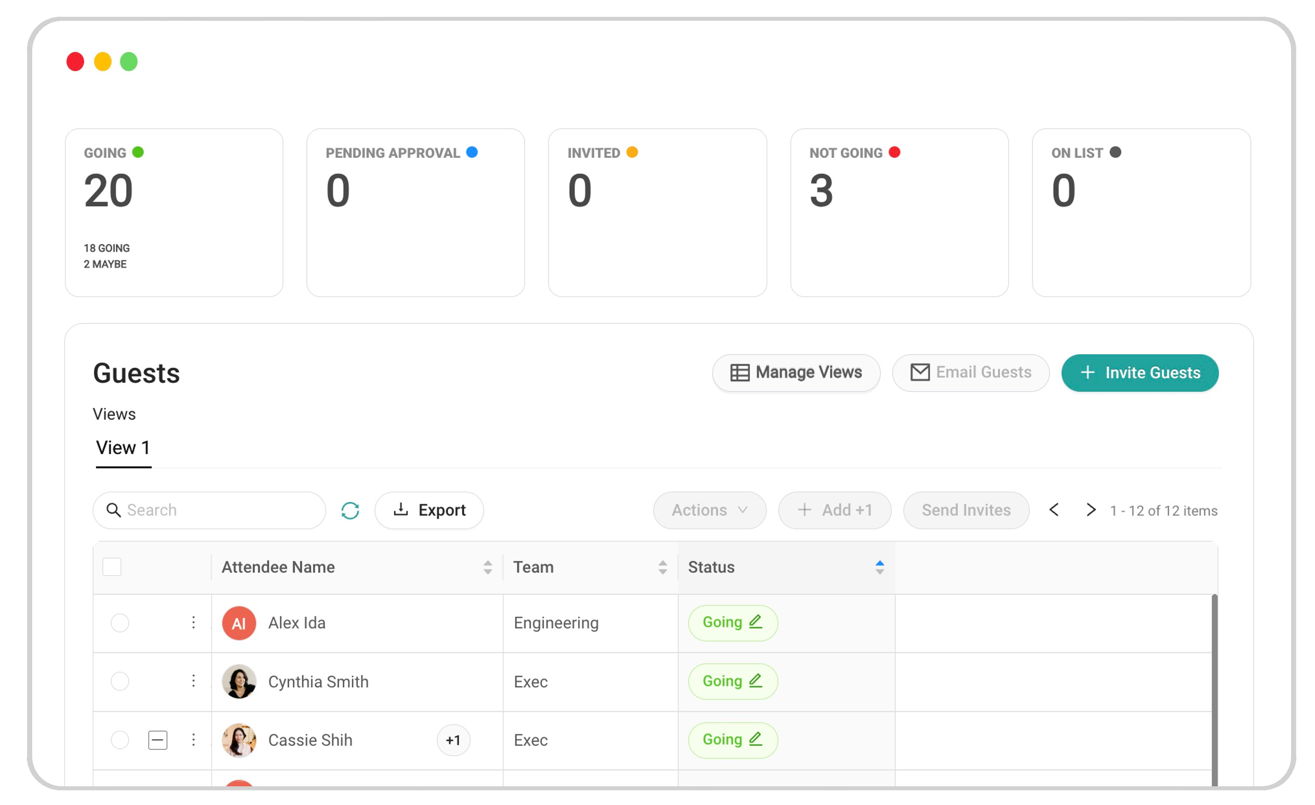Screen dimensions: 1315x805
Task: Open the three-dot menu for Alex Ida
Action: coord(193,622)
